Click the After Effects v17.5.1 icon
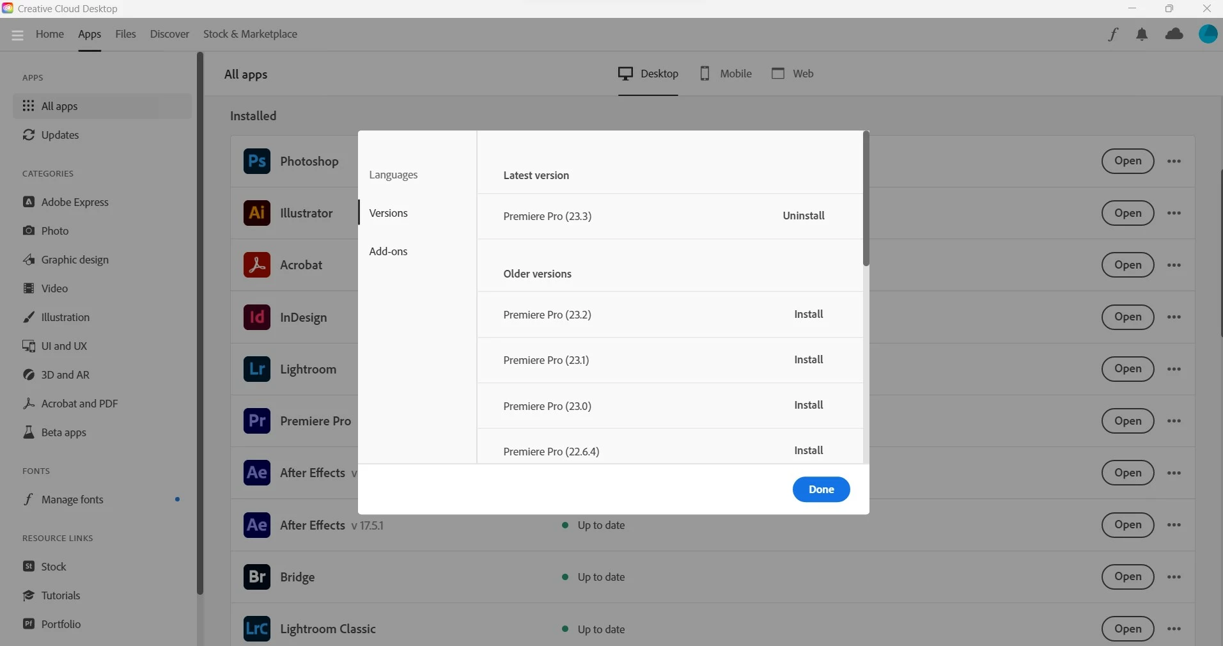Viewport: 1223px width, 646px height. (x=257, y=525)
